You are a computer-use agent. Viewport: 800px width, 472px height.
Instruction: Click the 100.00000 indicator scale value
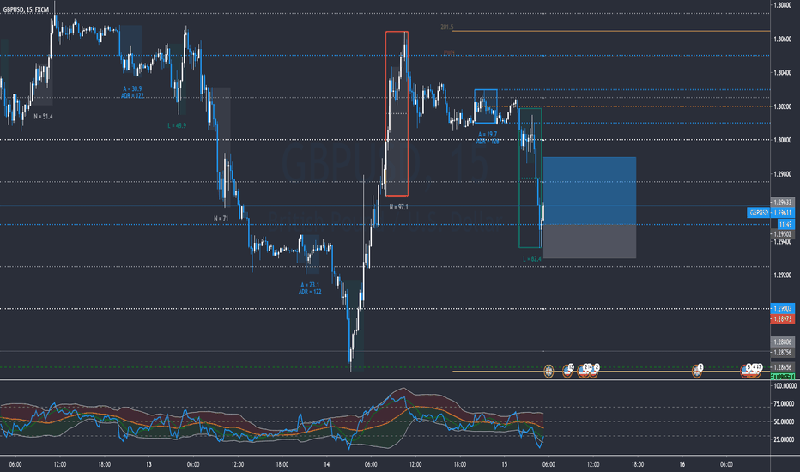pos(784,386)
